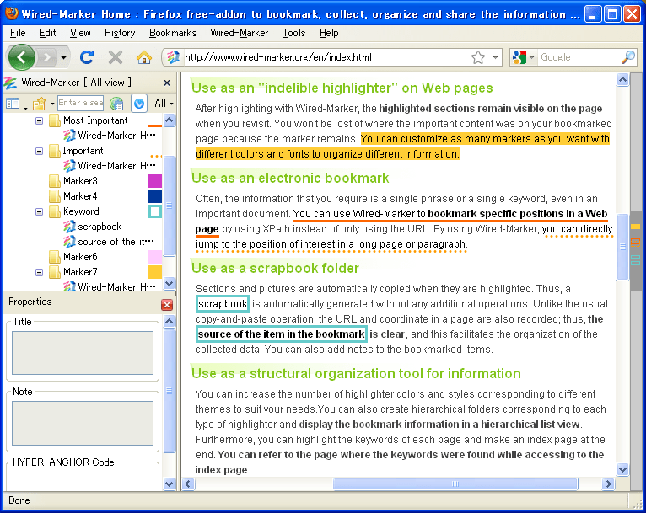Viewport: 646px width, 513px height.
Task: Open the Edit menu
Action: coord(47,33)
